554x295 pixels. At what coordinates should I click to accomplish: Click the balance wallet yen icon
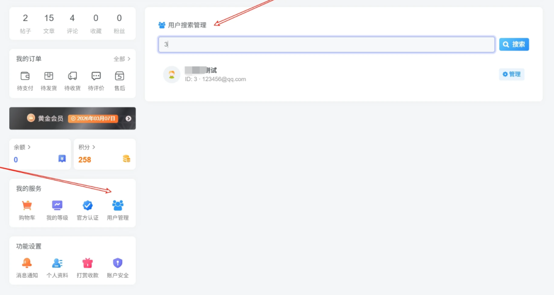[x=62, y=159]
